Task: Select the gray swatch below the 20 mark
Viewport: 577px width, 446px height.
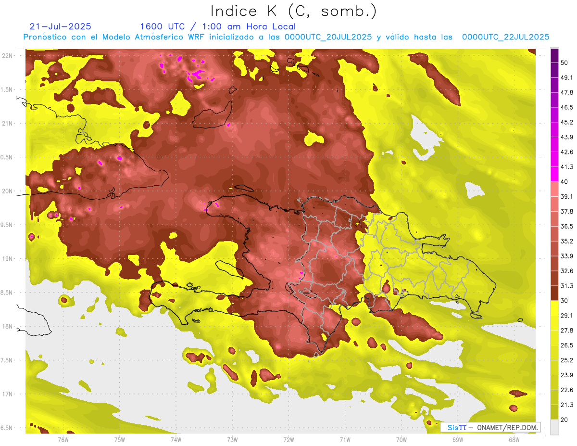Action: 554,427
